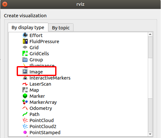
Task: Click the scrollbar up arrow
Action: 150,34
